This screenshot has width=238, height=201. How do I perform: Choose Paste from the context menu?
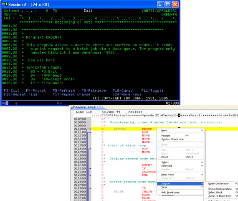(x=181, y=157)
